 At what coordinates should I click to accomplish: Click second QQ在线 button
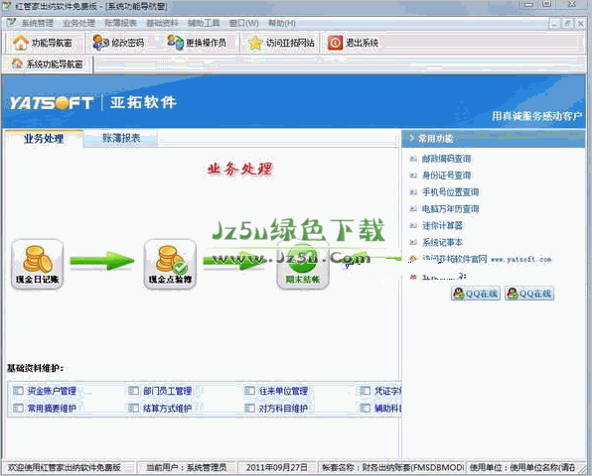(x=529, y=294)
